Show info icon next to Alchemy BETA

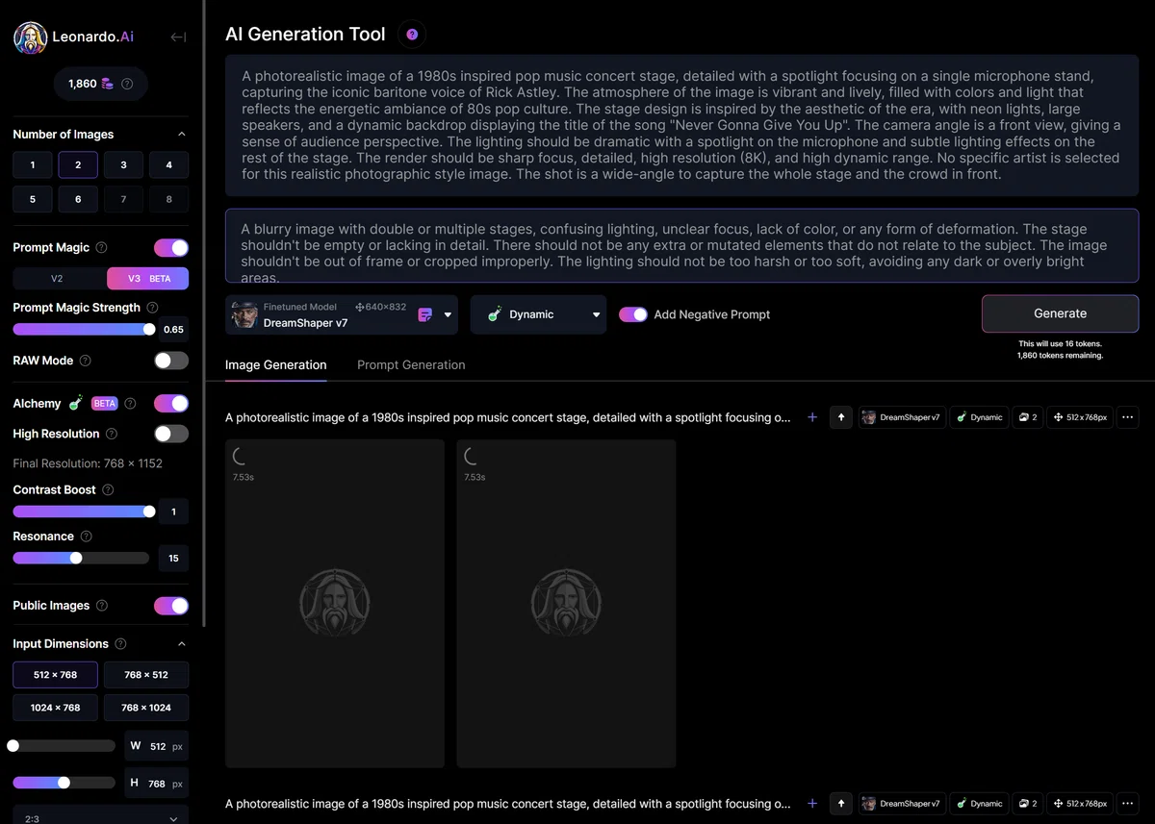click(x=131, y=404)
